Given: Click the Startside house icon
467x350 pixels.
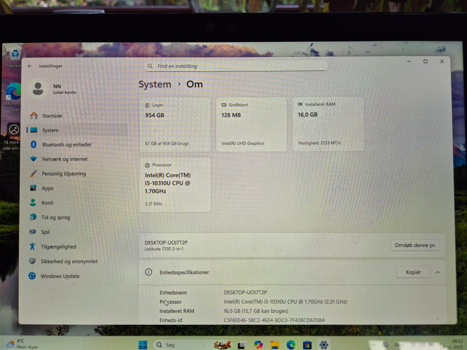Looking at the screenshot, I should 34,116.
